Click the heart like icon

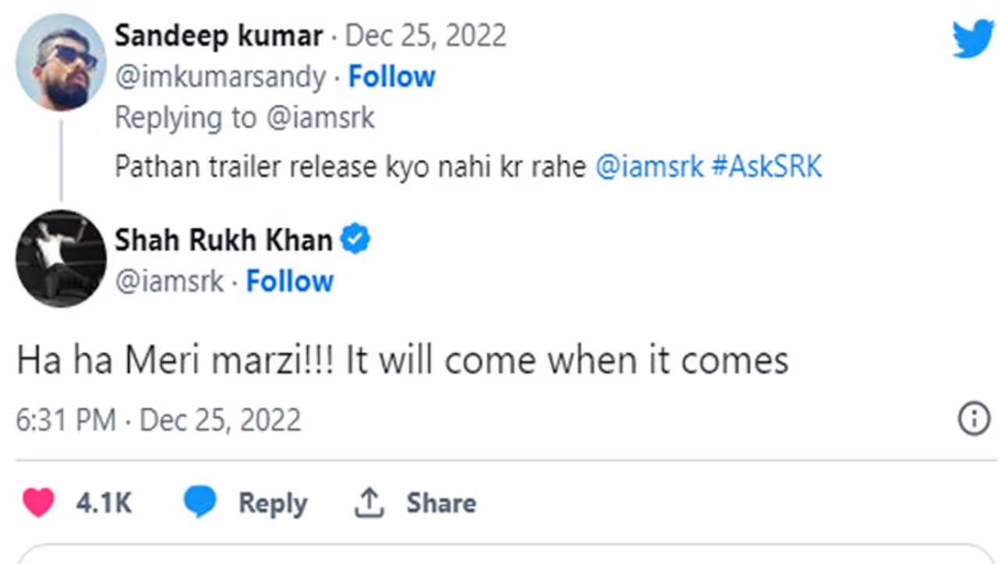click(x=37, y=502)
